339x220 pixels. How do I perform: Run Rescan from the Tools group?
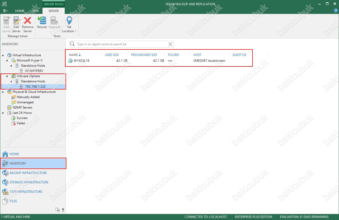(x=42, y=23)
